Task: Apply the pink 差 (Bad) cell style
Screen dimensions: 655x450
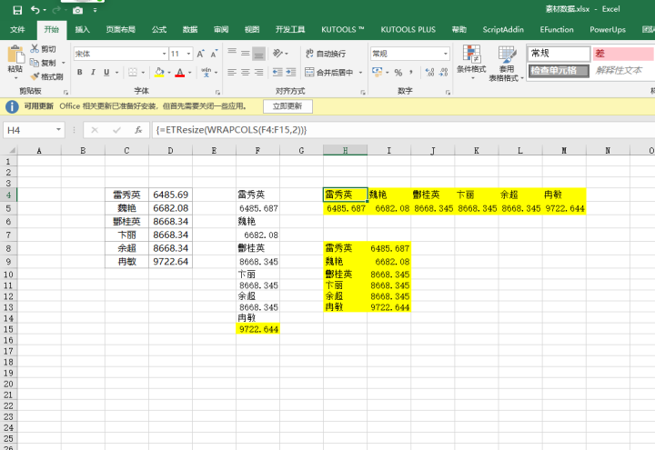Action: click(623, 54)
